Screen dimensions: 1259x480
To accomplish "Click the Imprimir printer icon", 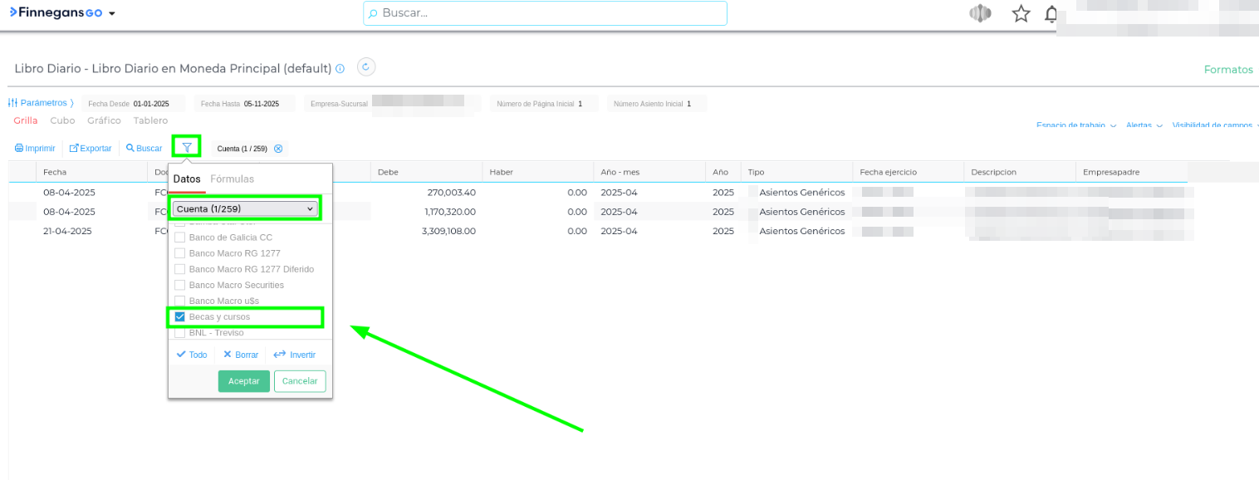I will click(19, 149).
